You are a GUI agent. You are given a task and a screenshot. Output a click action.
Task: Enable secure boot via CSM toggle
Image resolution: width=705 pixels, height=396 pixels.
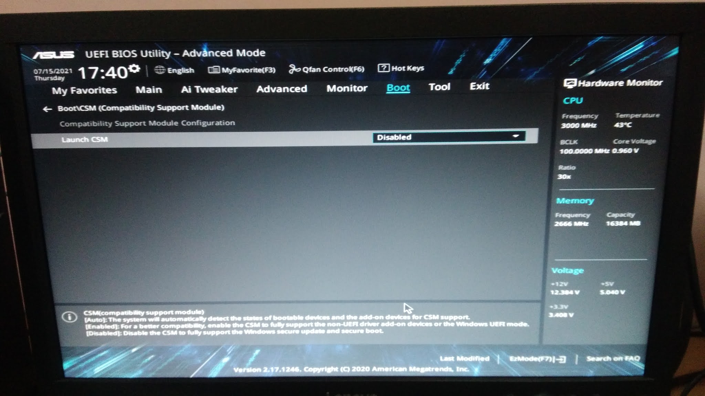point(448,137)
